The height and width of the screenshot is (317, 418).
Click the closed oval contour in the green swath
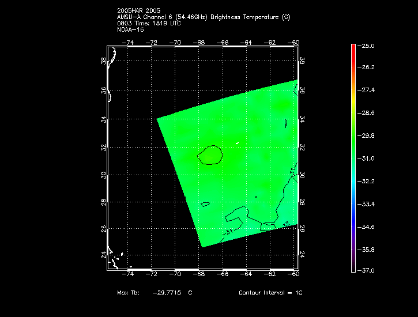(210, 154)
